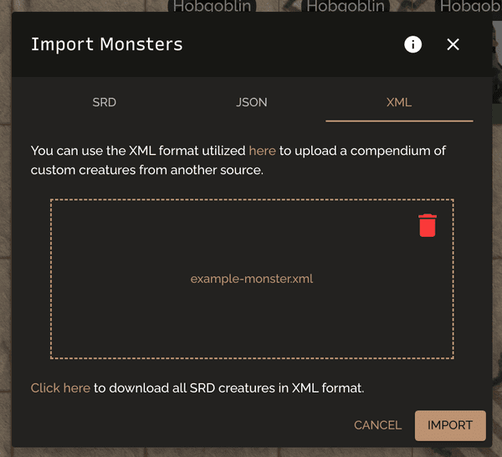
Task: Open the 'here' XML format link
Action: coord(262,151)
